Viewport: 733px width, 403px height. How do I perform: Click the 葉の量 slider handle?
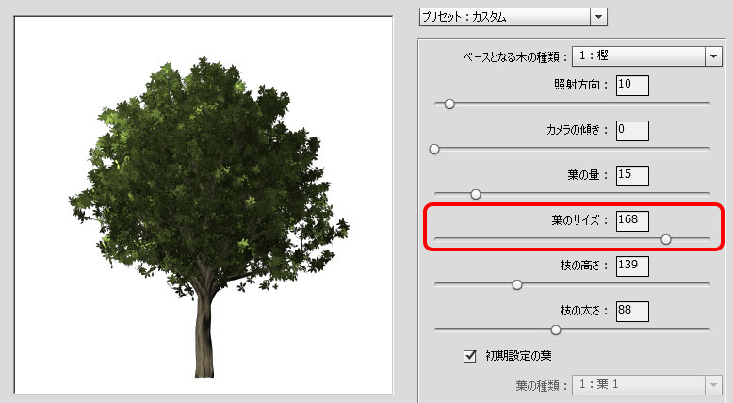coord(476,194)
